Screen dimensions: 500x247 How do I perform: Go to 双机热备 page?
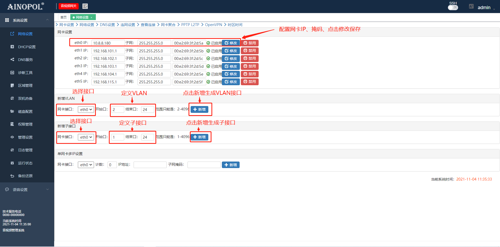point(25,98)
